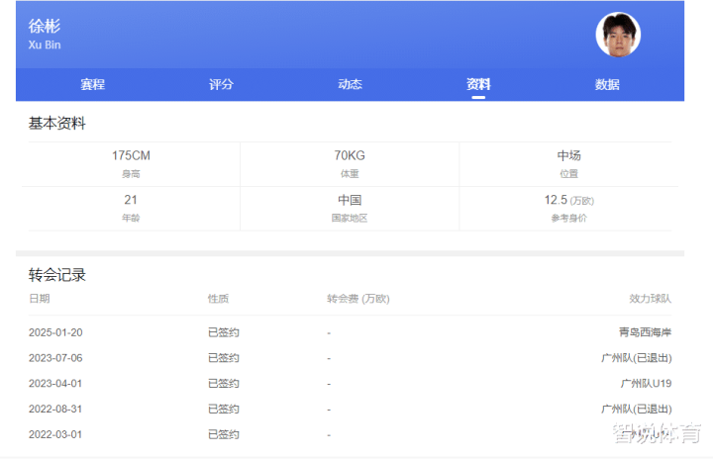The width and height of the screenshot is (713, 459).
Task: Click 已签约 in the 2022-08-31 row
Action: [223, 409]
